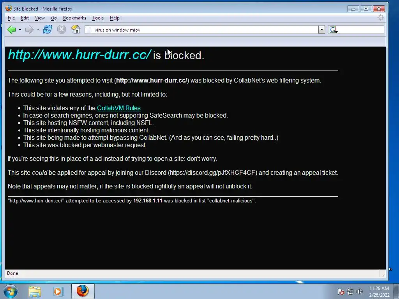Screen dimensions: 399x299
Task: Launch Windows Explorer from the taskbar
Action: point(35,291)
